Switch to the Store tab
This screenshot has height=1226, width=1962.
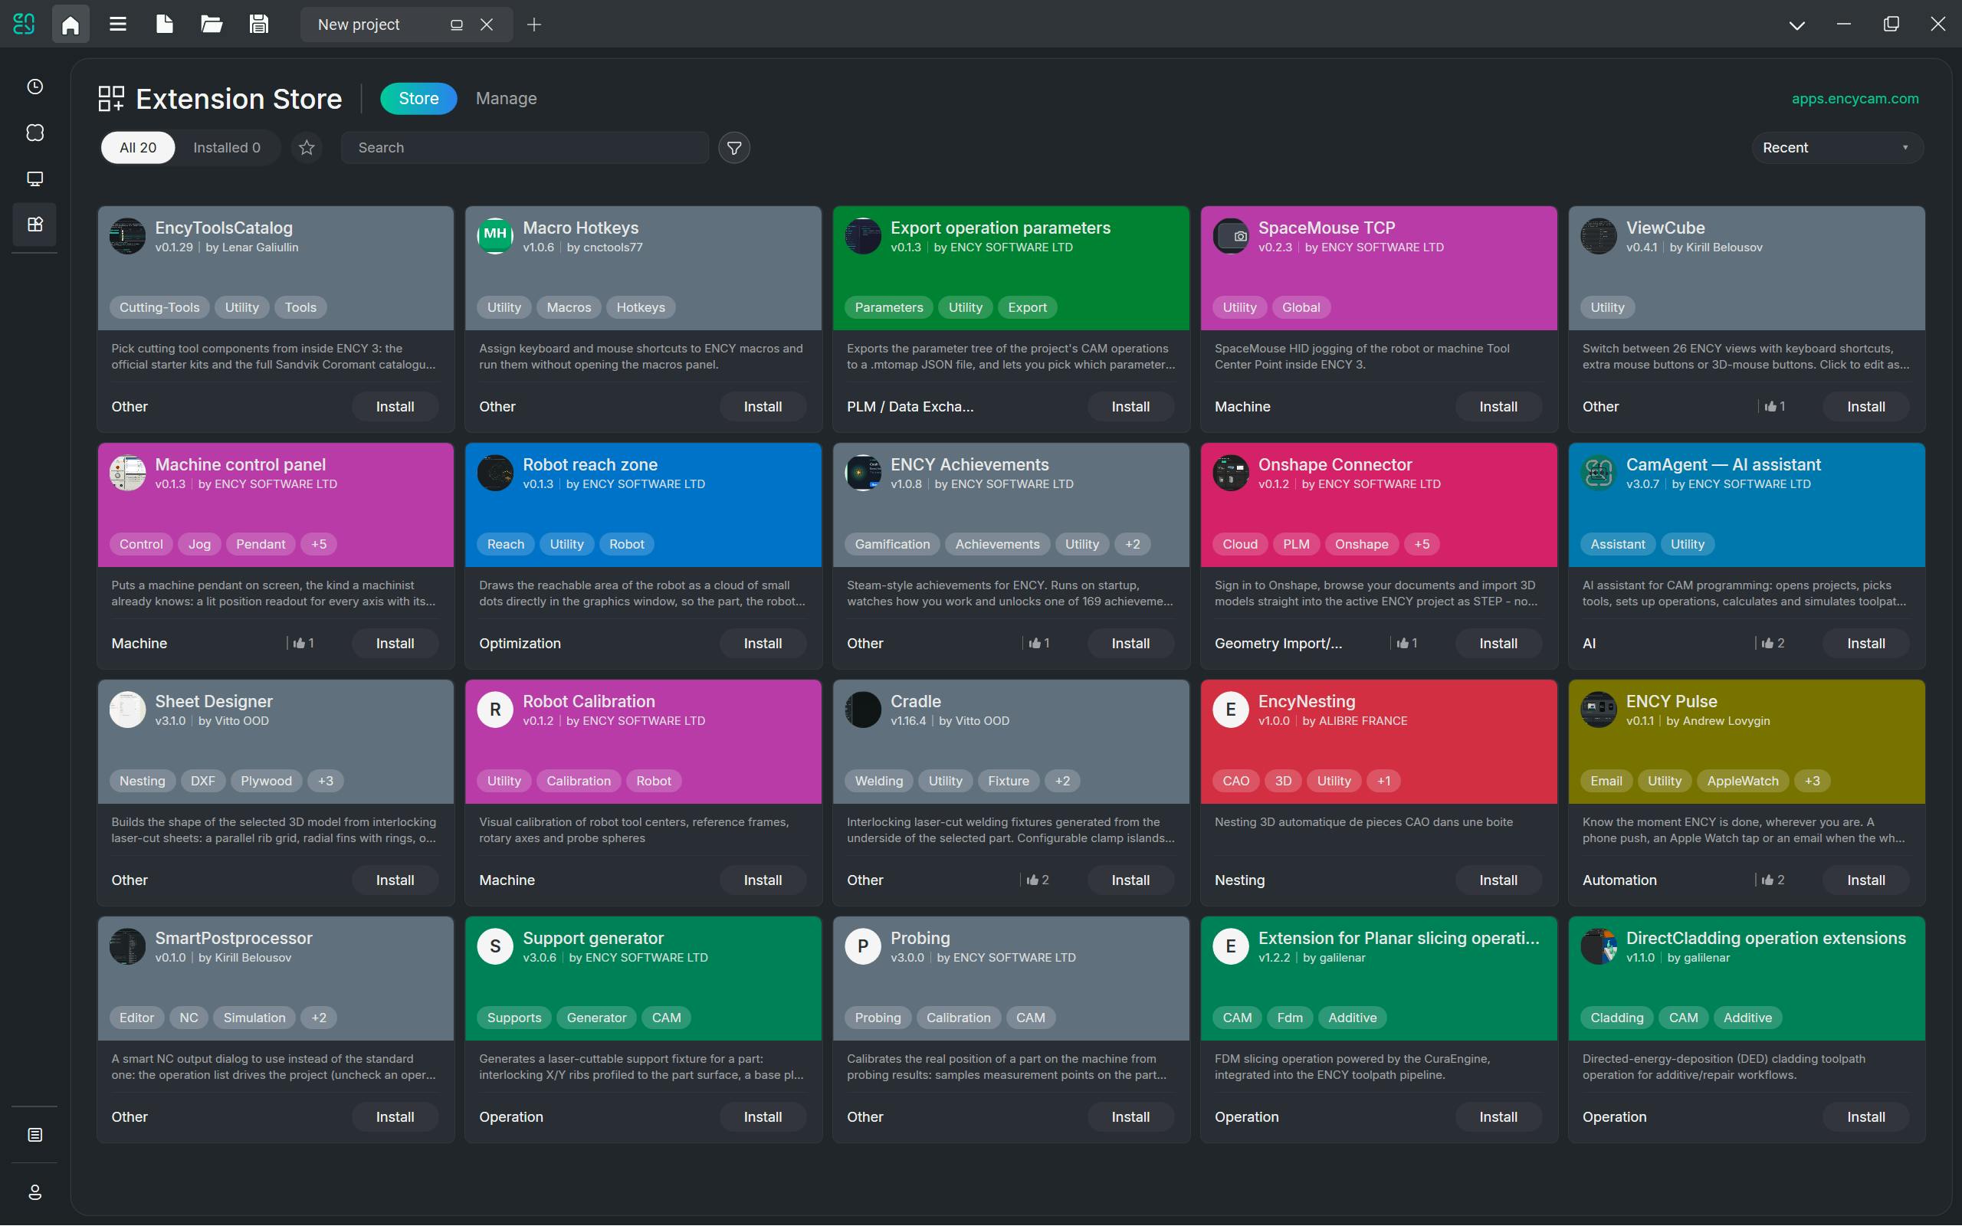tap(418, 98)
